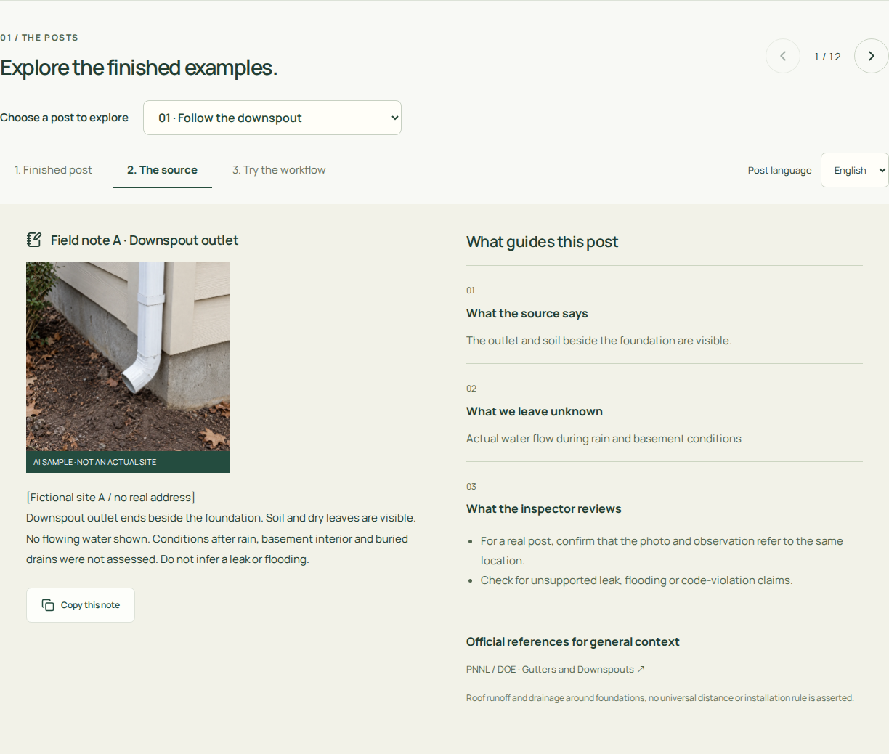Open the 'Try the workflow' tab
The height and width of the screenshot is (754, 889).
(279, 170)
